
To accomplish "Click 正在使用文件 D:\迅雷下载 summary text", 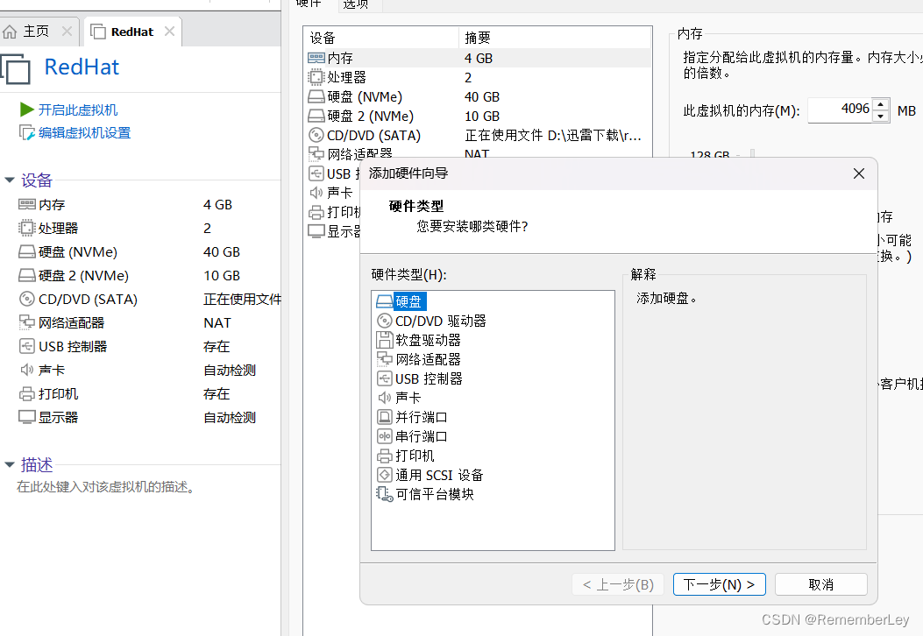I will (x=553, y=135).
